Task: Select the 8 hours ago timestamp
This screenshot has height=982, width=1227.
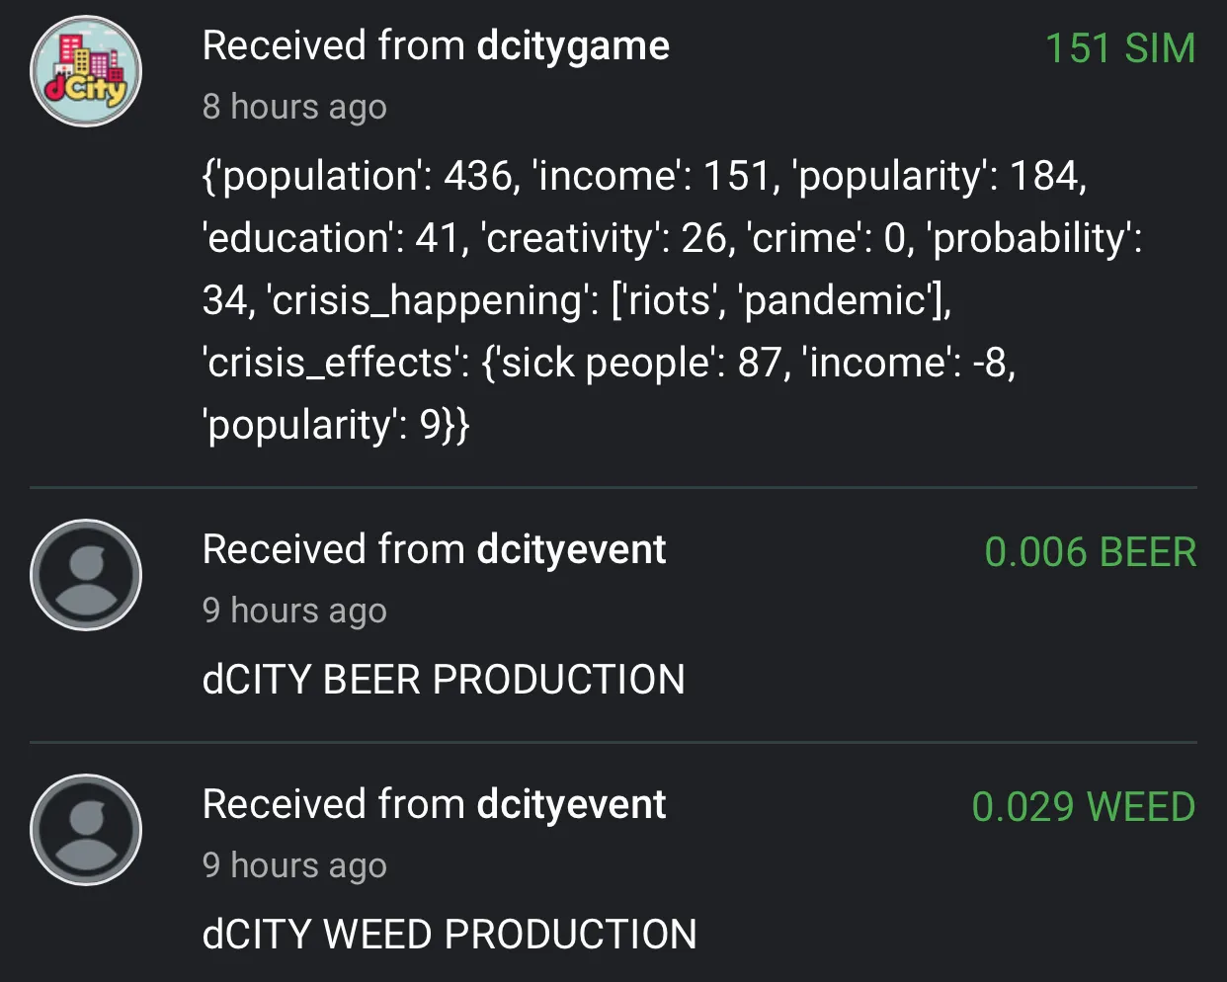Action: [294, 107]
